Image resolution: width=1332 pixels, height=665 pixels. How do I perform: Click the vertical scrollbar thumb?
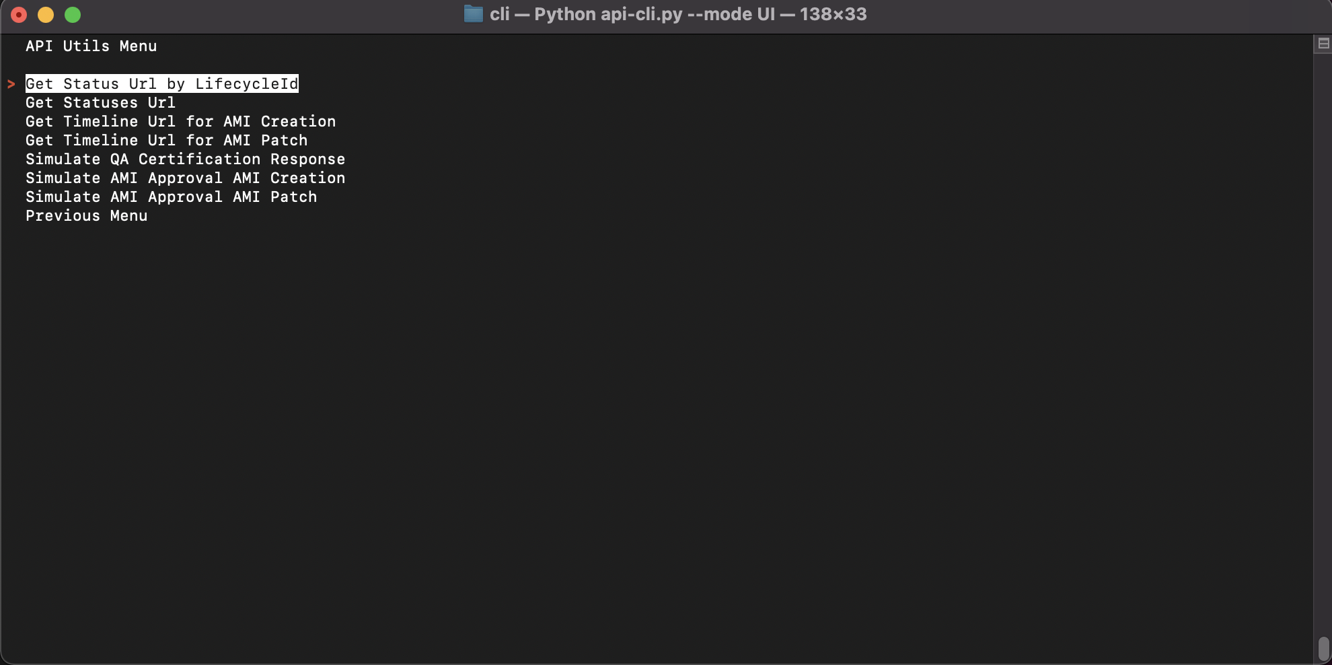point(1323,649)
